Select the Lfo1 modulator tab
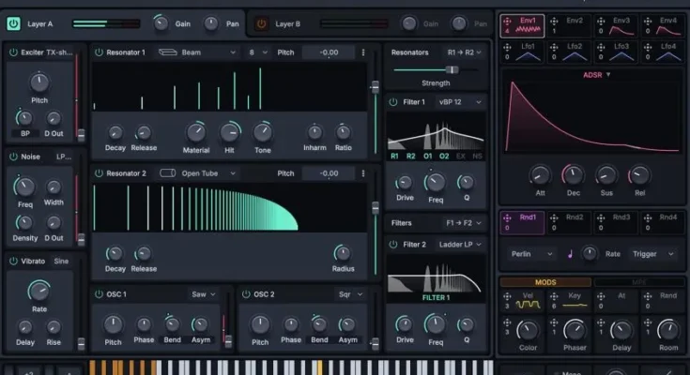Screen dimensions: 690x375 (522, 52)
